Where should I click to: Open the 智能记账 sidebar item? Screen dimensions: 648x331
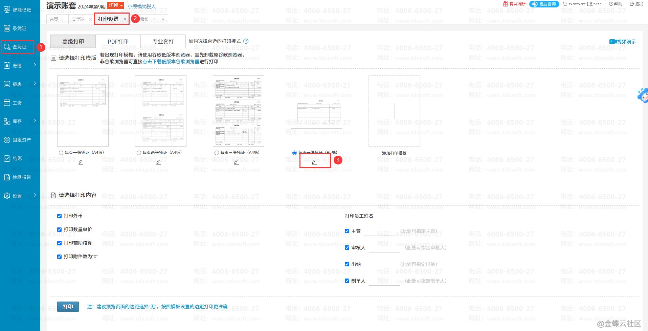point(17,10)
